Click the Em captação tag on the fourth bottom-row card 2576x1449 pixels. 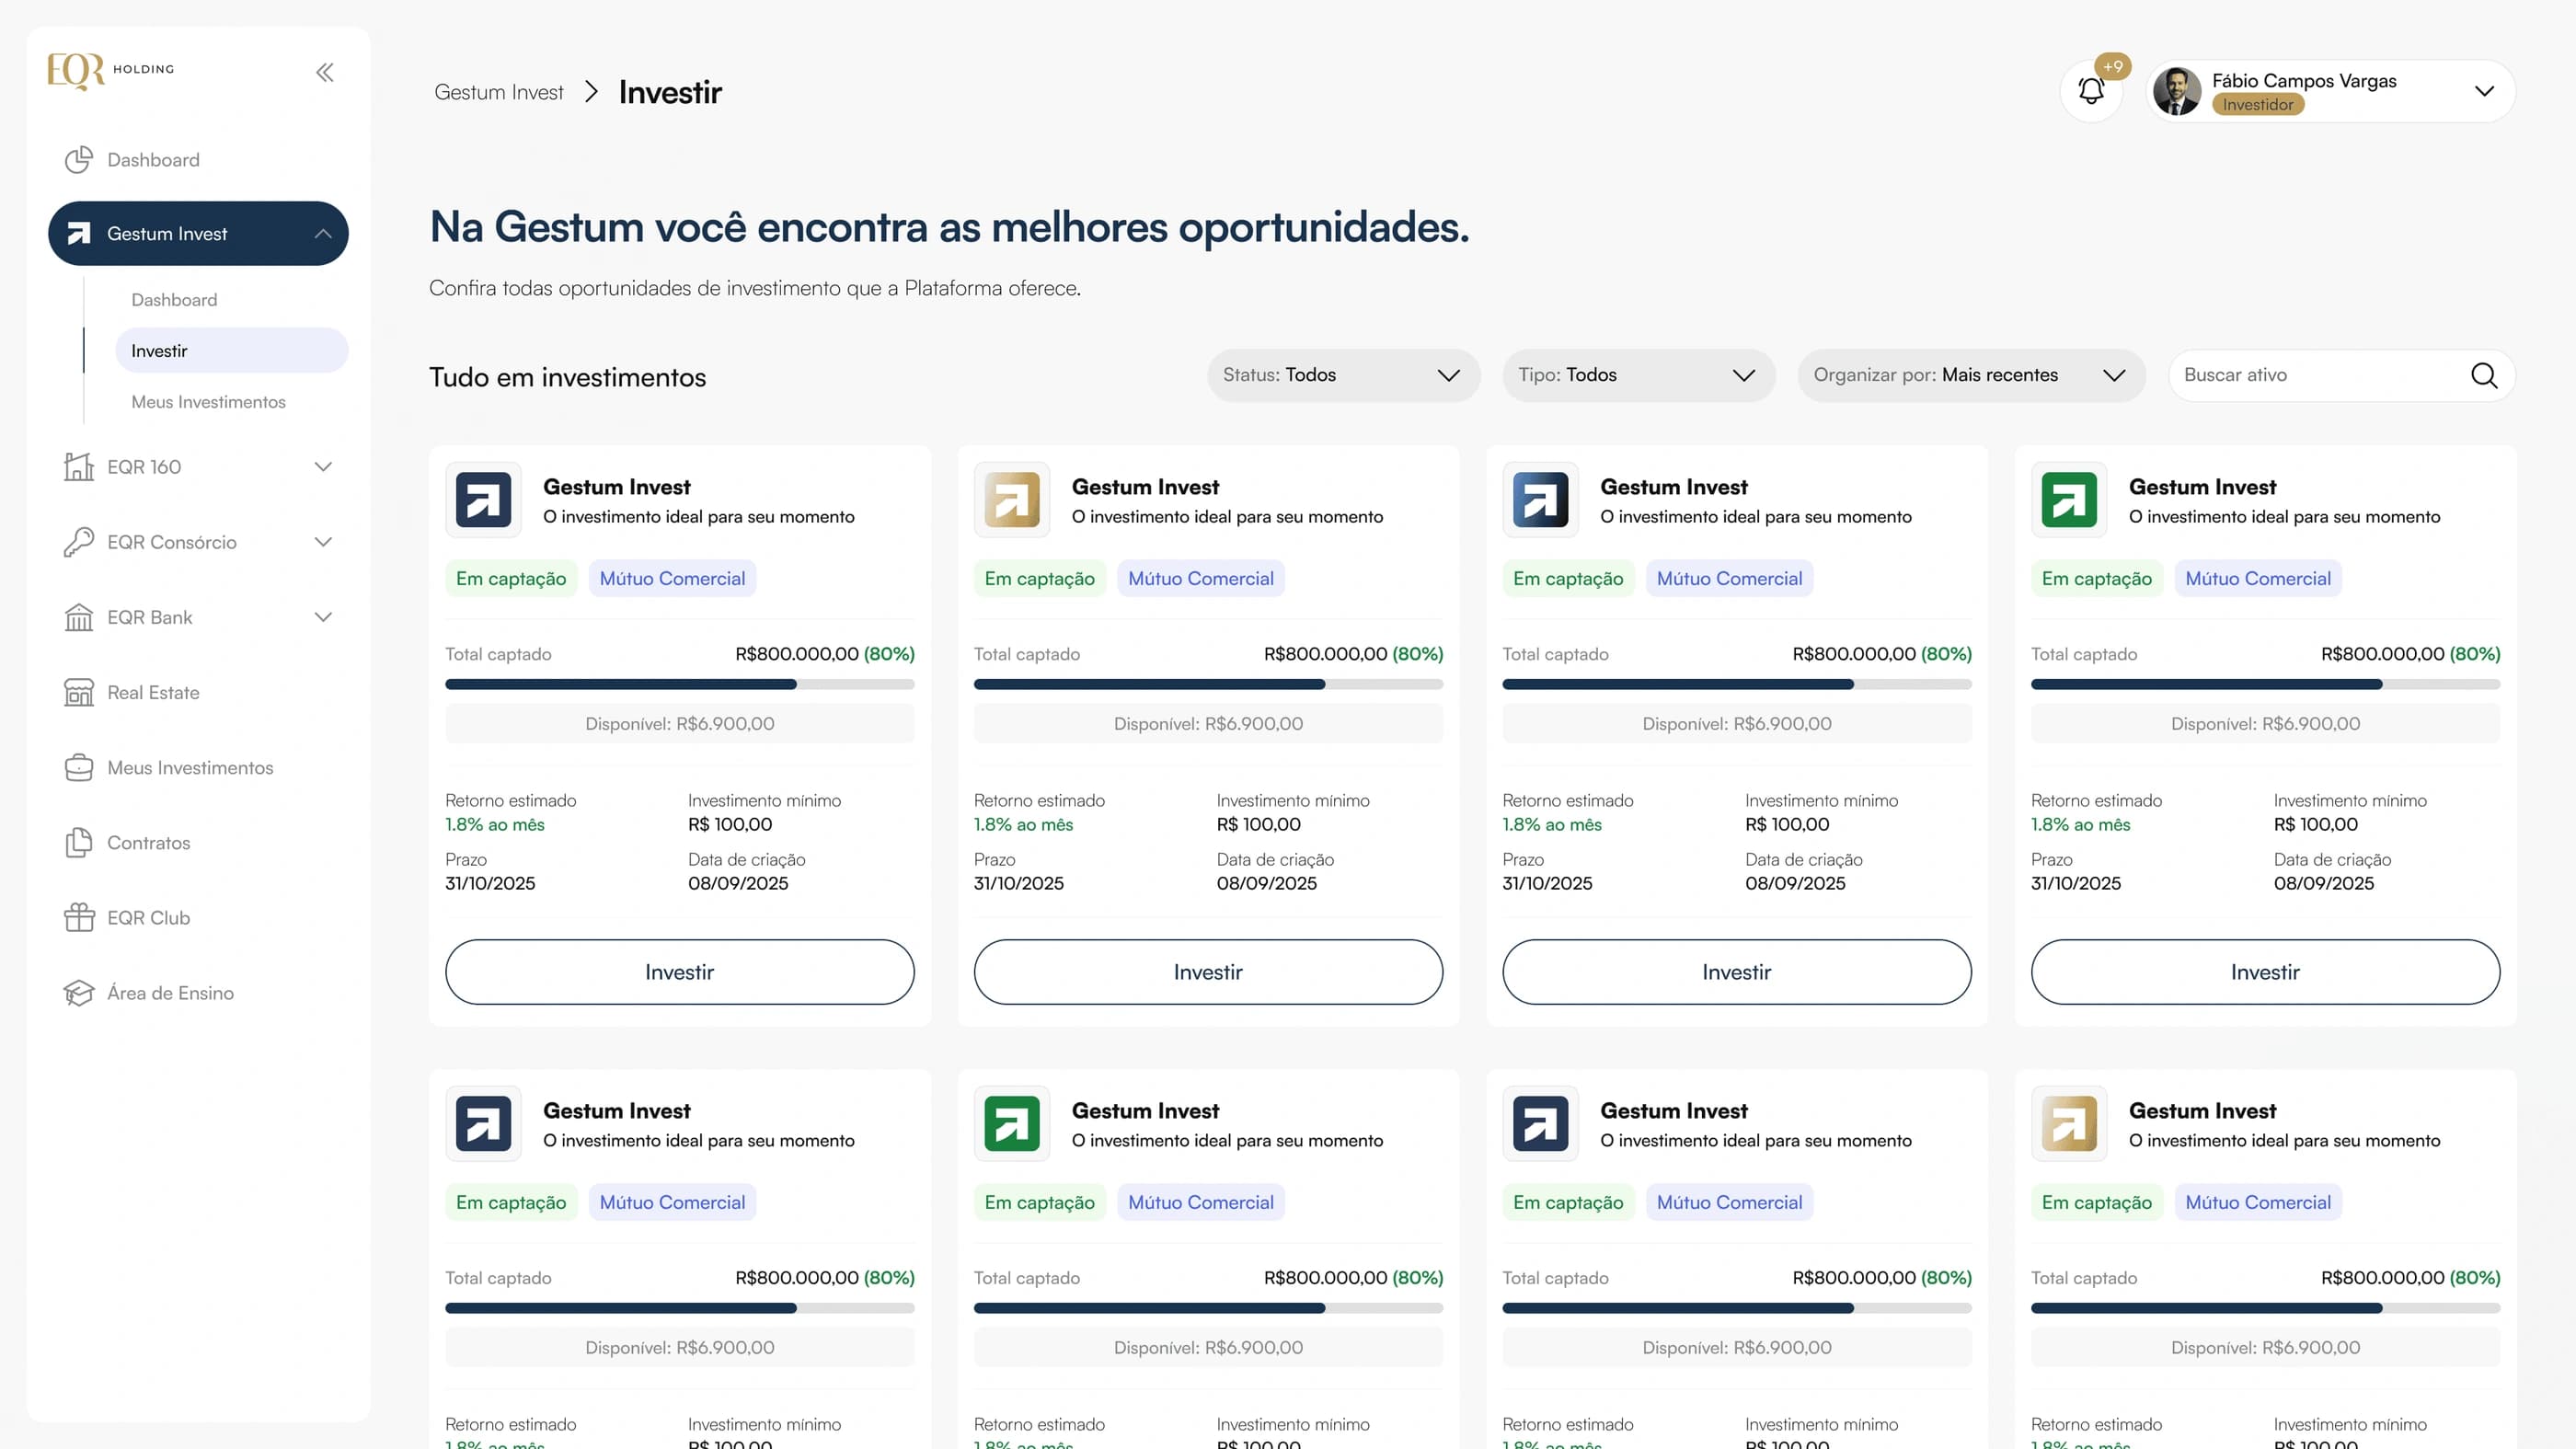click(2096, 1203)
